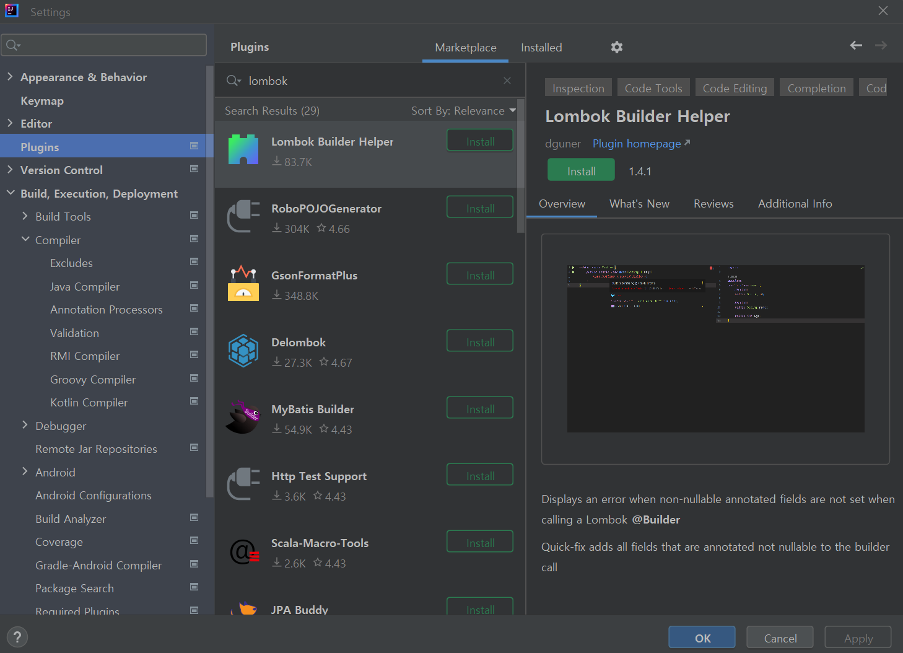Open the Plugin homepage link
Screen dimensions: 903x653
[x=641, y=144]
